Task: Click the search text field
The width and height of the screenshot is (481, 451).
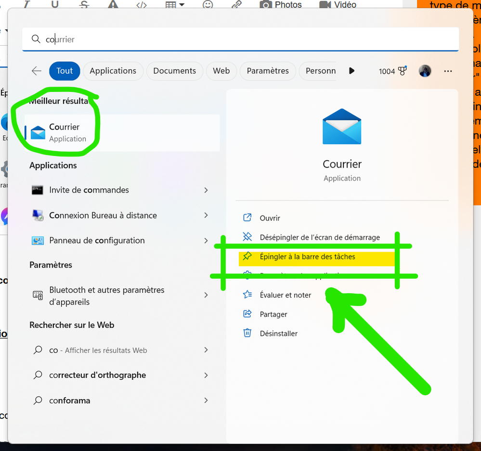Action: click(x=241, y=39)
